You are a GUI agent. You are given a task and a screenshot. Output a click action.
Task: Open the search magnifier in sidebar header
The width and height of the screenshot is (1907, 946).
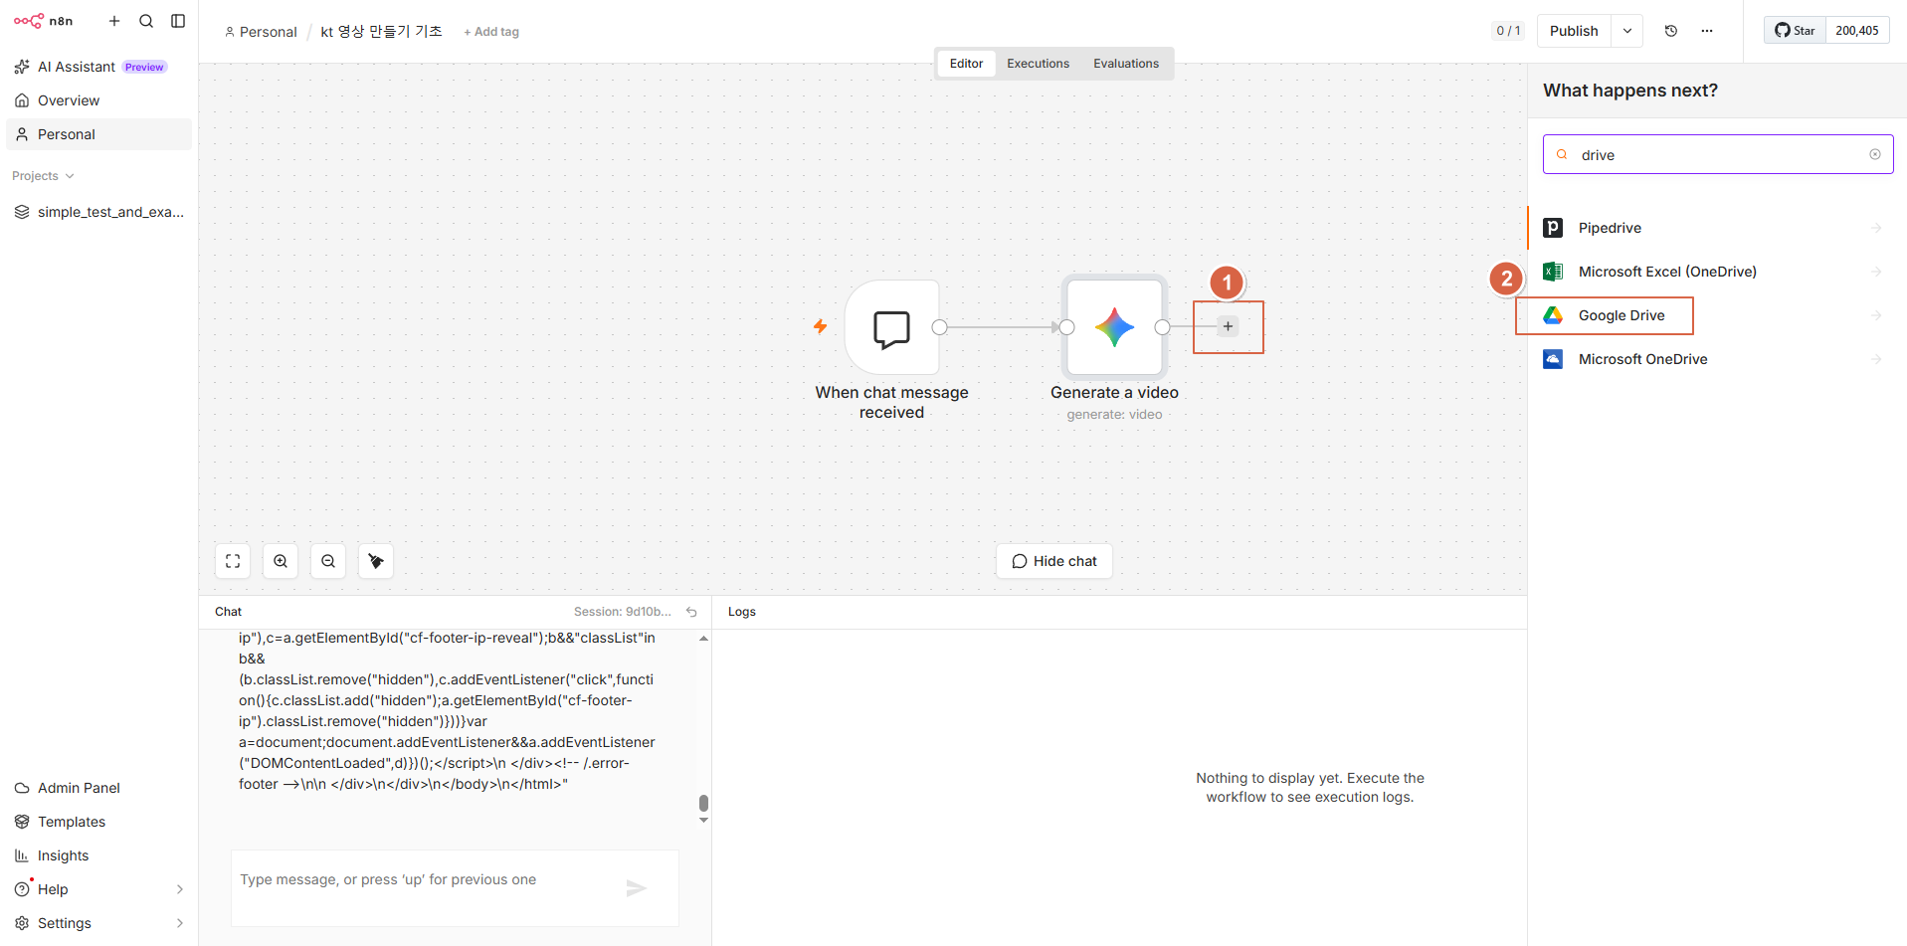pyautogui.click(x=146, y=21)
